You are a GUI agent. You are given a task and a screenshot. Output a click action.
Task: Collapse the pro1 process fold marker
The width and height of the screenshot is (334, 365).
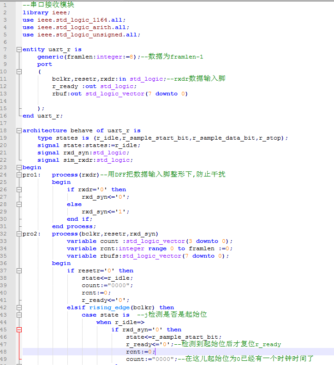tap(19, 175)
